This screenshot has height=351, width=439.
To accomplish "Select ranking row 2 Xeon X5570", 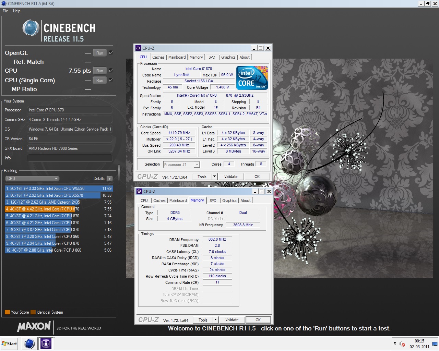I will 59,195.
